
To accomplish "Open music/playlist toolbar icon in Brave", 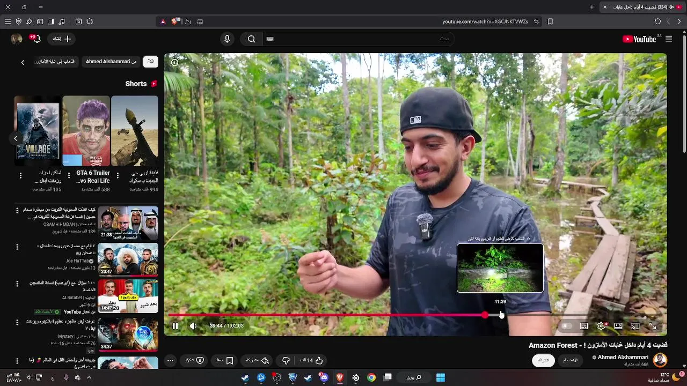I will [x=62, y=21].
